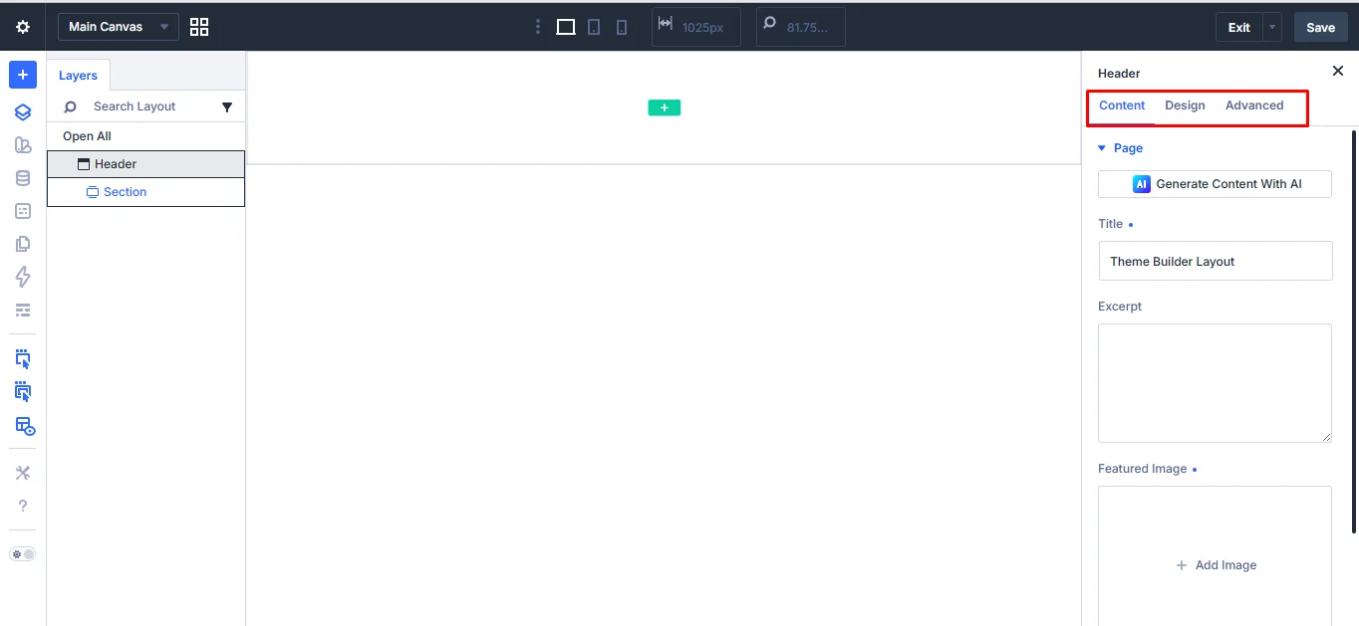Select the Layers tab
1359x626 pixels.
coord(78,76)
